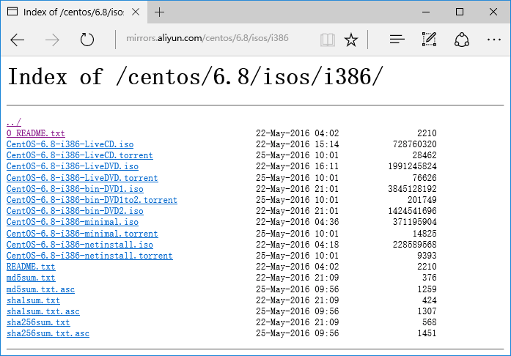
Task: Click the address bar URL field
Action: (x=207, y=38)
